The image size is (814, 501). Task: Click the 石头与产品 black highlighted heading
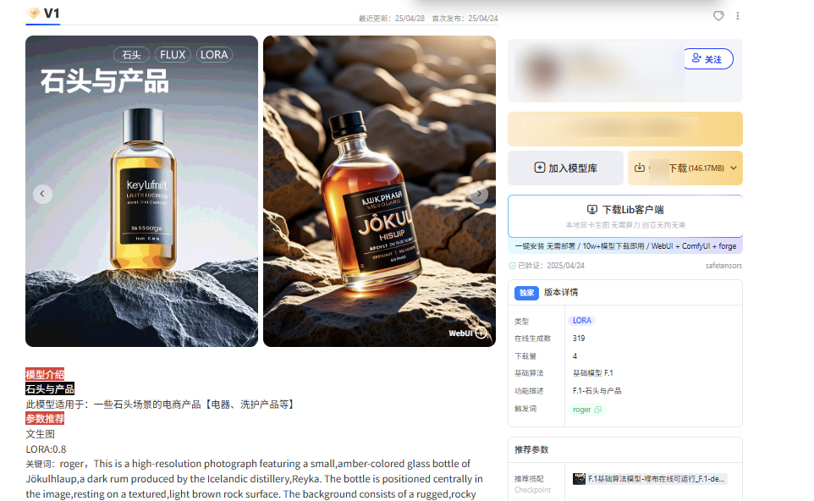(x=50, y=388)
